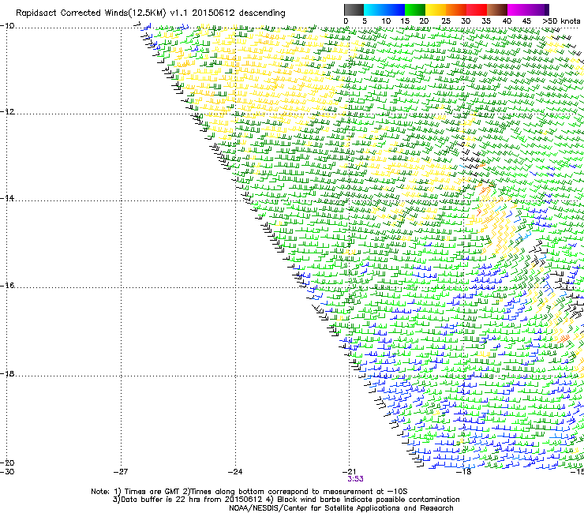Click the Rapidscat Corrected Winds title text
Screen dimensions: 584x513
(151, 13)
